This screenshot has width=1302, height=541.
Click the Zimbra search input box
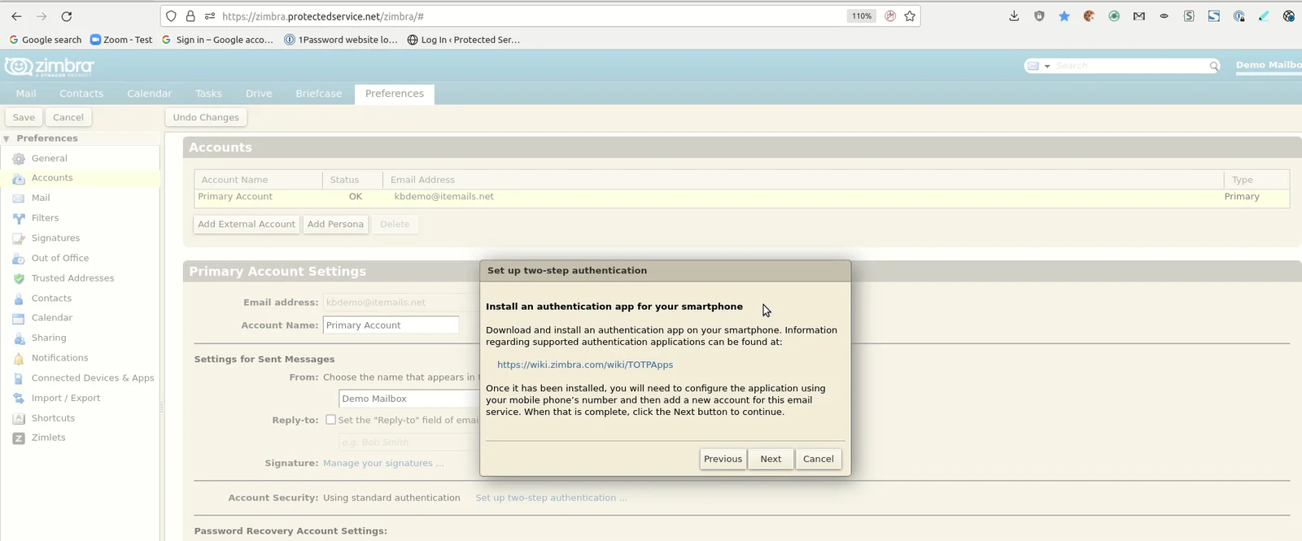(1129, 66)
